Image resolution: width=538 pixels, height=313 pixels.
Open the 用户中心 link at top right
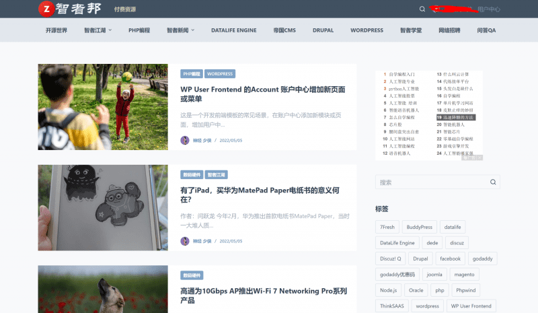pos(488,9)
